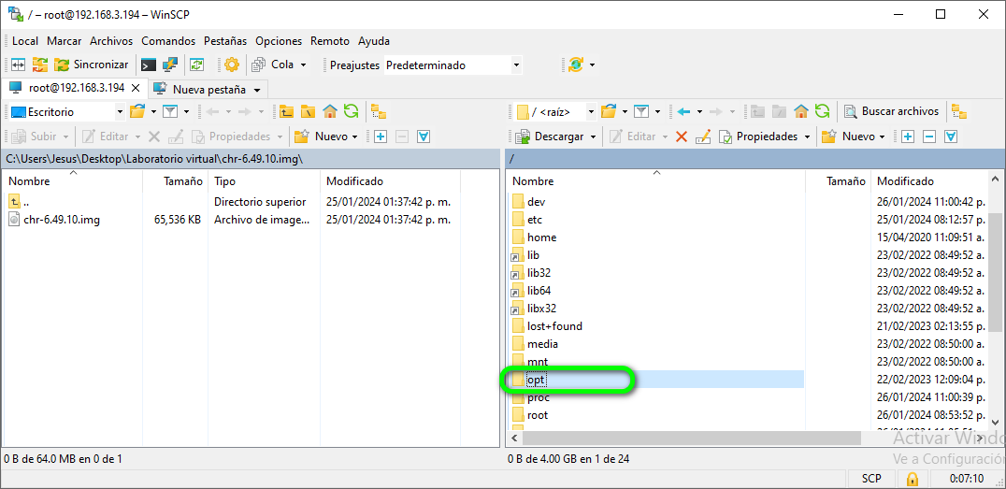The width and height of the screenshot is (1006, 489).
Task: Click the lock encryption icon in status bar
Action: 911,479
